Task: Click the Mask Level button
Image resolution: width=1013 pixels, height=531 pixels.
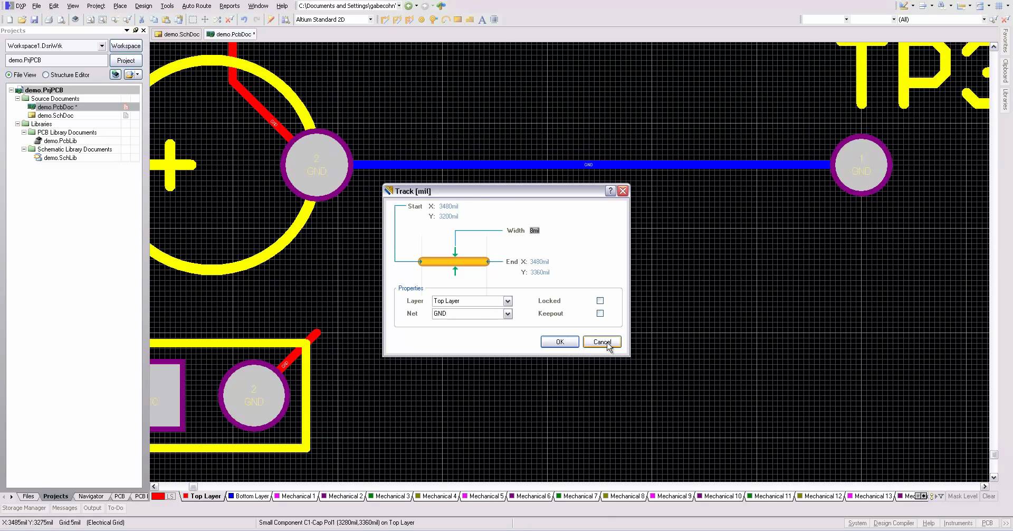Action: (962, 496)
